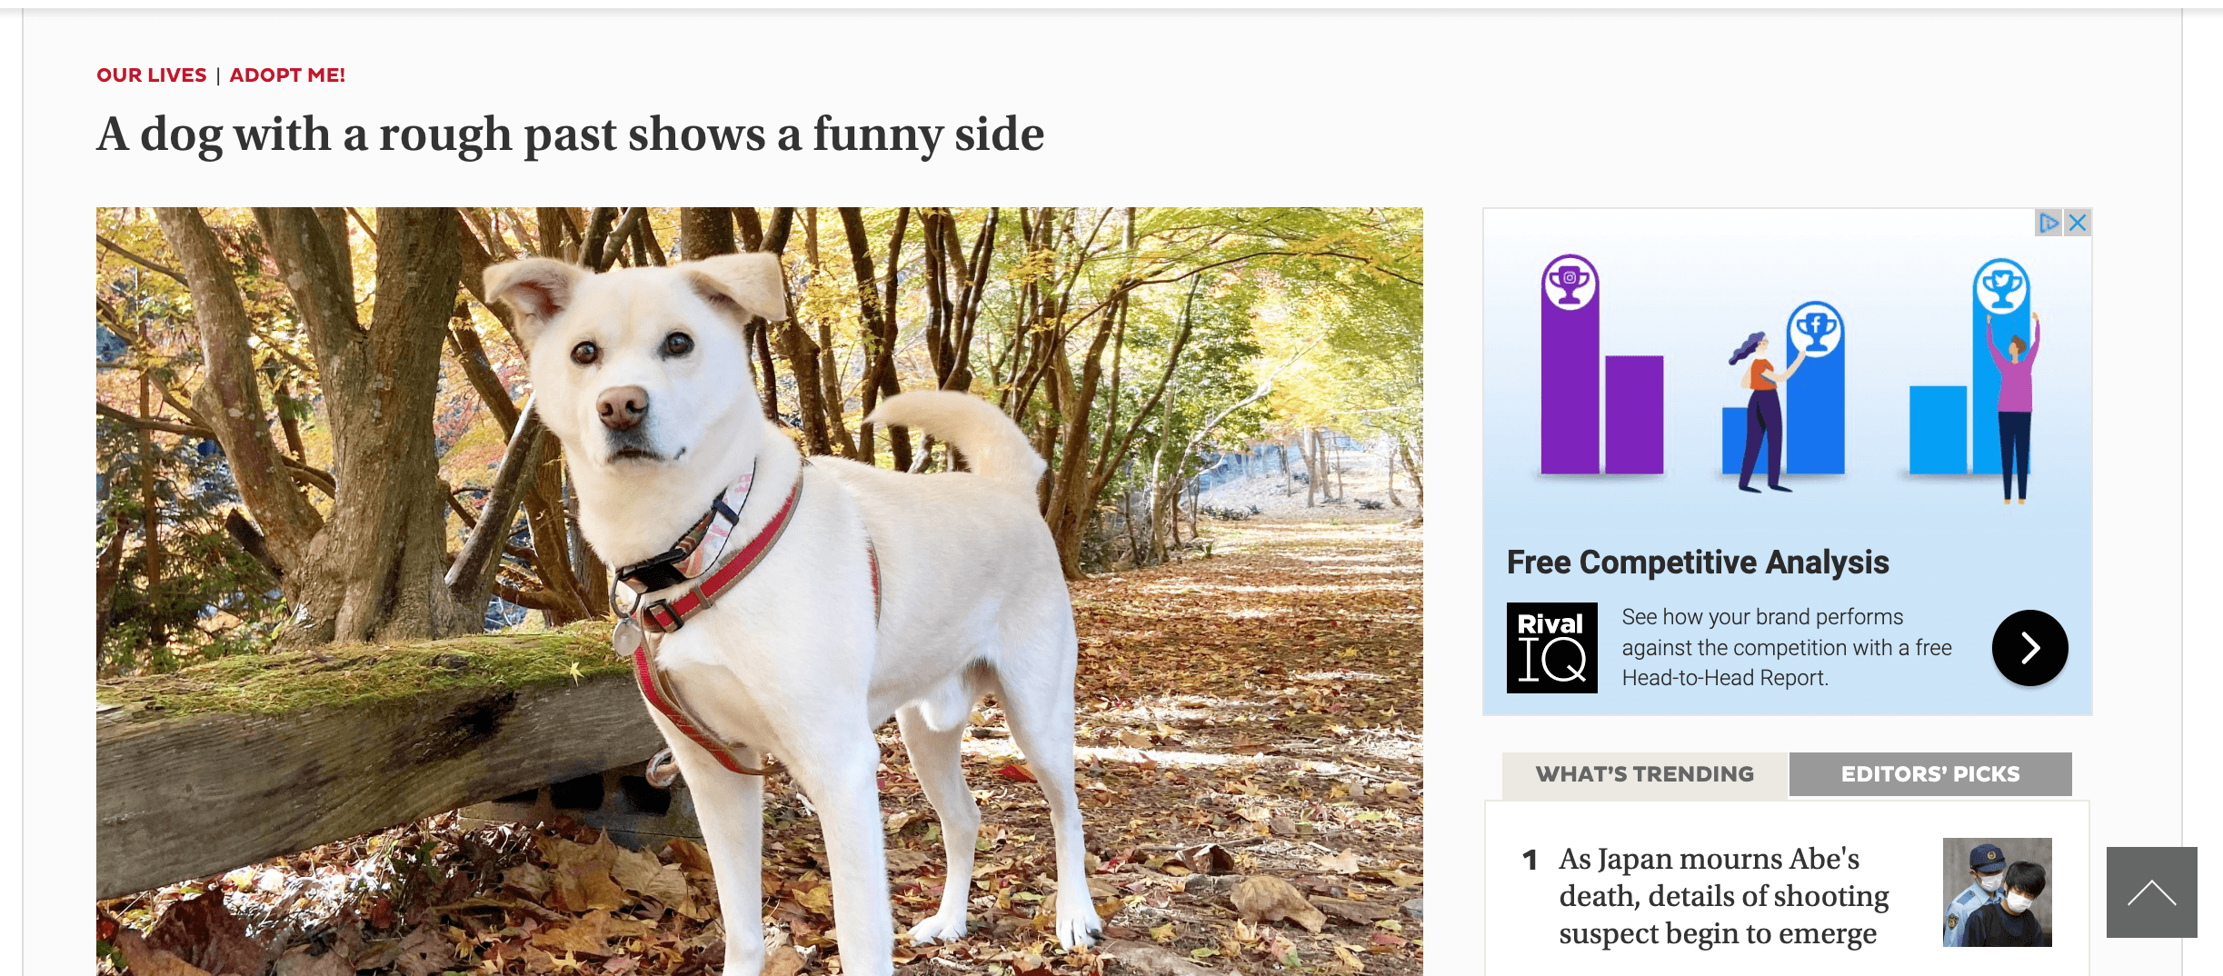Click the Rival IQ logo
The height and width of the screenshot is (976, 2223).
[1551, 648]
